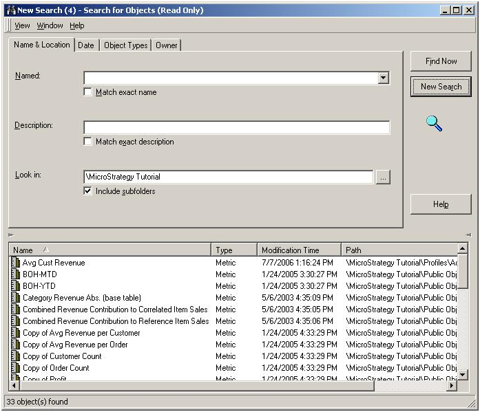Click inside the Description text field
480x412 pixels.
(x=237, y=127)
